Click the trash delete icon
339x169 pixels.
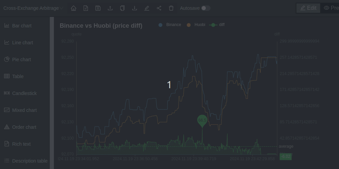point(171,8)
